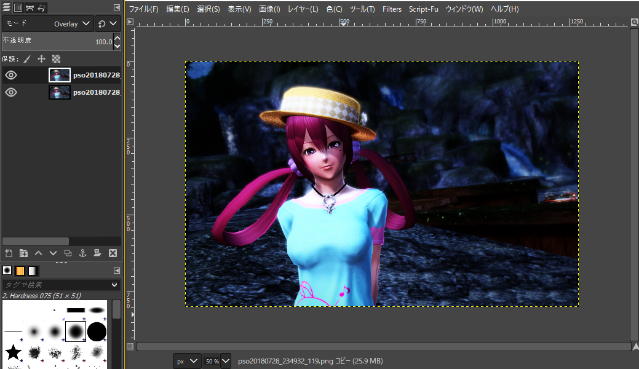This screenshot has height=369, width=639.
Task: Decrease layer opacity with down stepper
Action: click(117, 46)
